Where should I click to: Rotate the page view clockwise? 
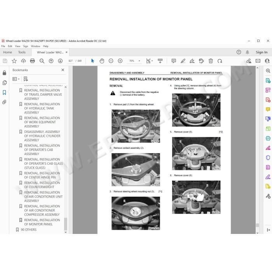coord(220,61)
